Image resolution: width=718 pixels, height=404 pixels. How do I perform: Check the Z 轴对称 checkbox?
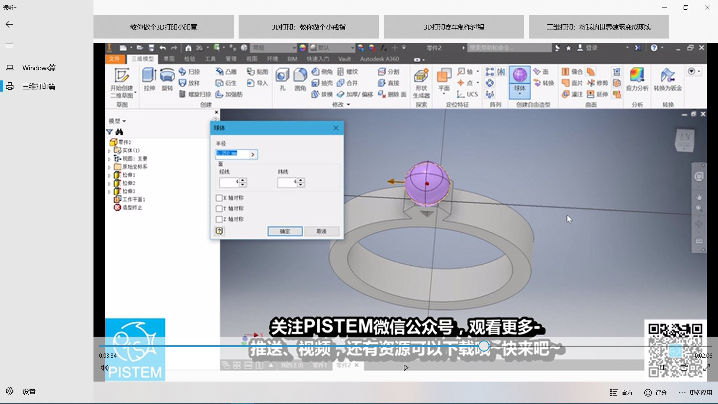tap(219, 219)
